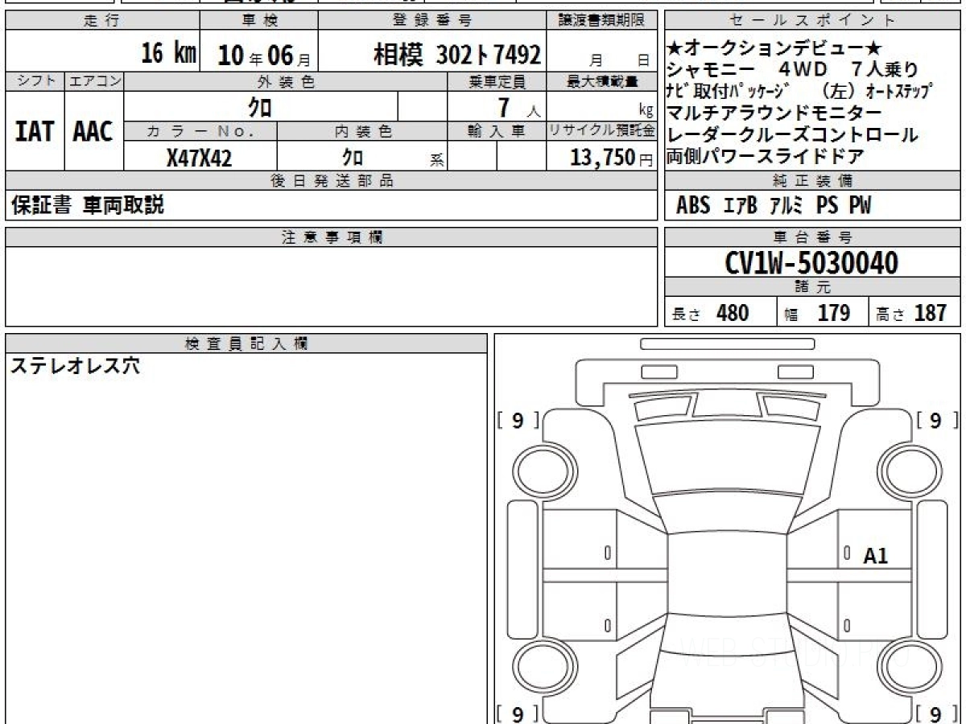The image size is (966, 724).
Task: Click the ABS エアB アルミ PS PW equipment line
Action: pyautogui.click(x=773, y=206)
